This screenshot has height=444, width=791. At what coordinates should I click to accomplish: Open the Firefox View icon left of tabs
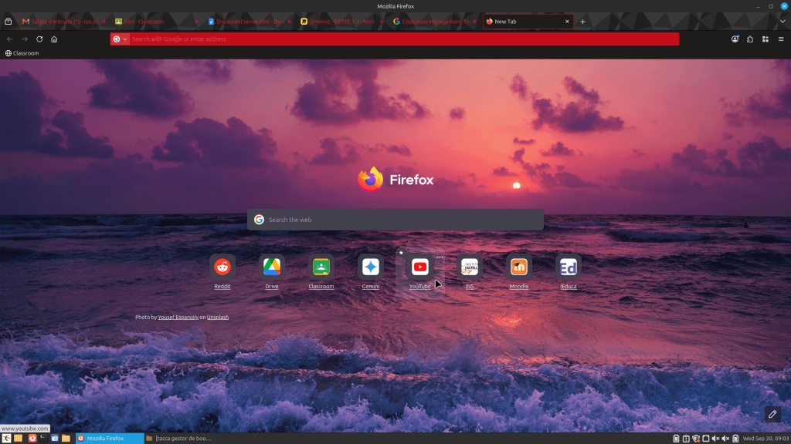click(x=8, y=22)
